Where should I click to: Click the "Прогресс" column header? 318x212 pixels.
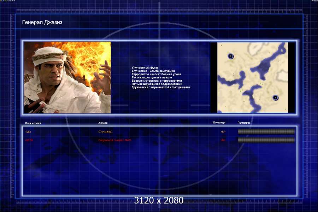click(x=244, y=123)
